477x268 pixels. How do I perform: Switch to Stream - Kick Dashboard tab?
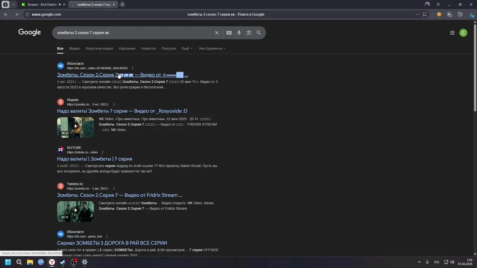(x=43, y=4)
